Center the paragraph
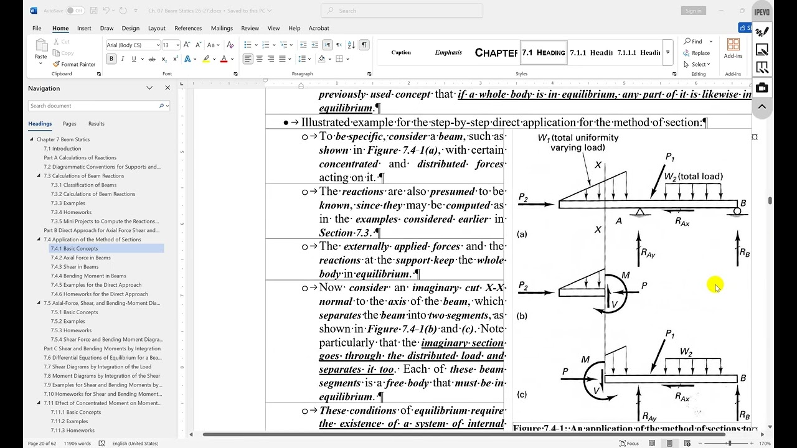 (259, 59)
